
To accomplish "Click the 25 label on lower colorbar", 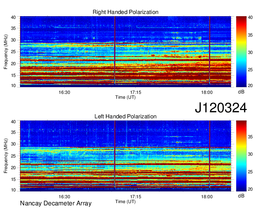I will [x=250, y=172].
